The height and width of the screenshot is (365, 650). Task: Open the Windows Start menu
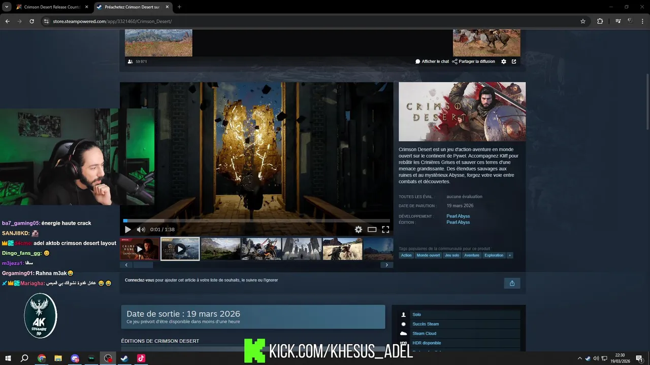point(8,358)
